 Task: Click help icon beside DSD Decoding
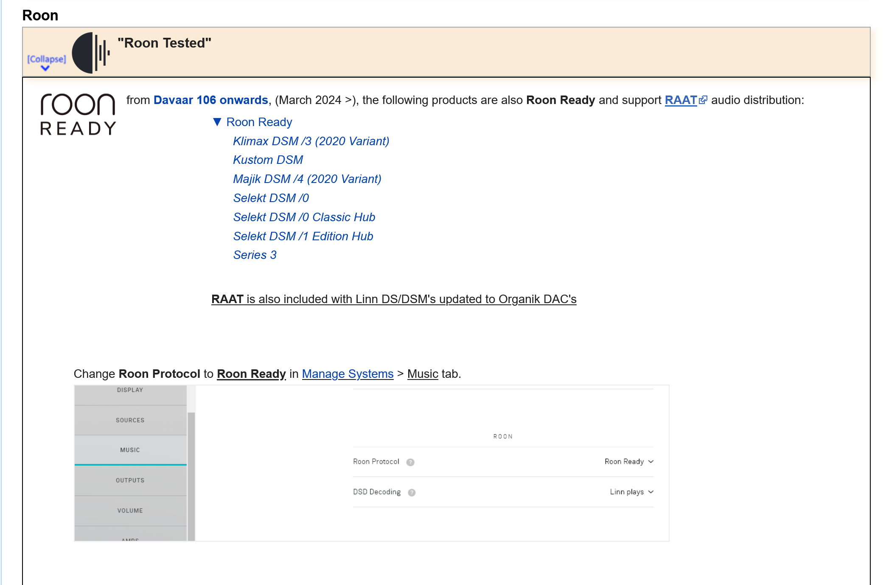pyautogui.click(x=412, y=492)
